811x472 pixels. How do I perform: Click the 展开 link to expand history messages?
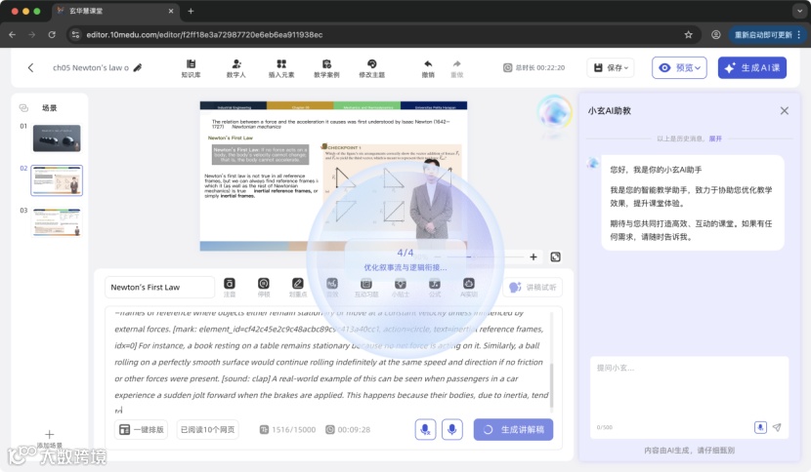[x=715, y=138]
